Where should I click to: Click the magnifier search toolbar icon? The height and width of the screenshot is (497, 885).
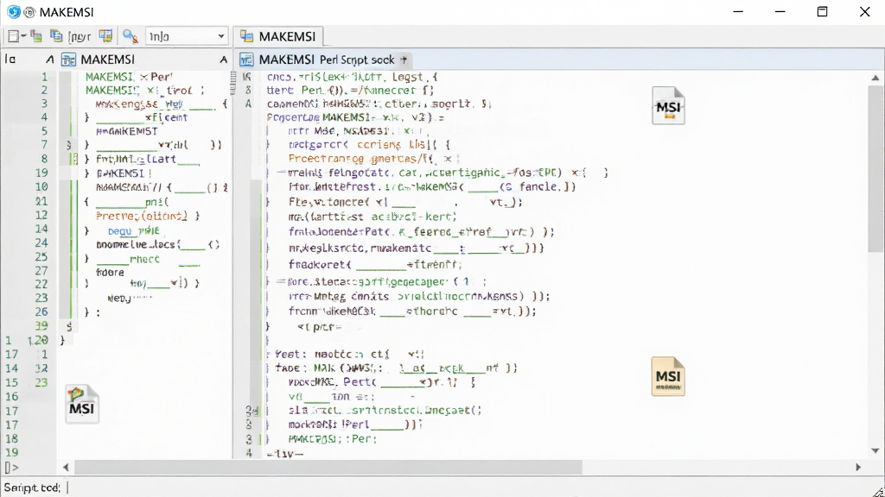(131, 36)
